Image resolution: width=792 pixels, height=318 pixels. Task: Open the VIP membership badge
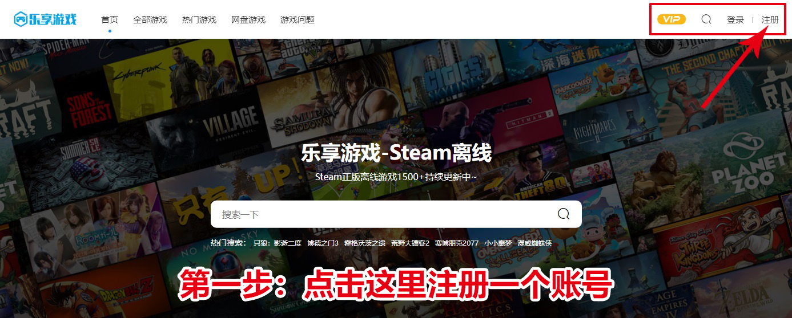pyautogui.click(x=671, y=19)
